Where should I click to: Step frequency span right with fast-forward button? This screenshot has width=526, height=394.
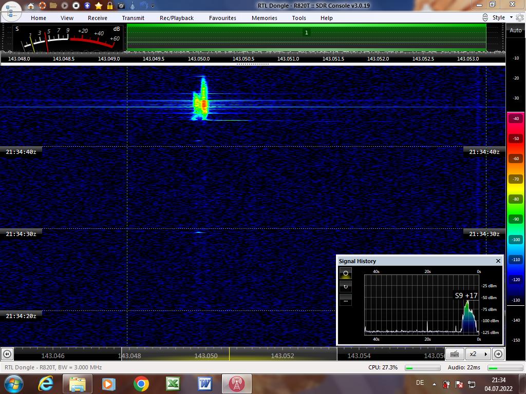[x=498, y=354]
